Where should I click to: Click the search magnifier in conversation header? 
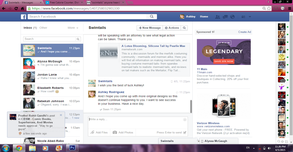(184, 28)
